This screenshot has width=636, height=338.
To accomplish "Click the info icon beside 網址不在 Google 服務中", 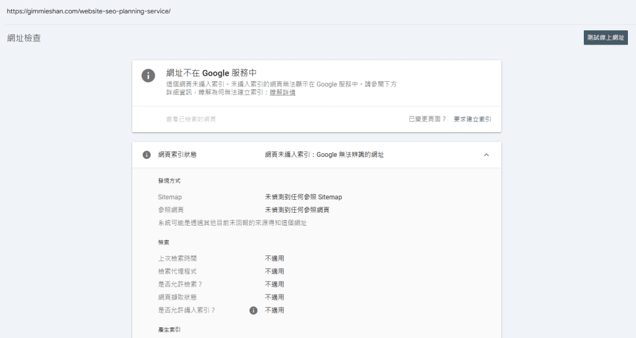I will [x=148, y=75].
